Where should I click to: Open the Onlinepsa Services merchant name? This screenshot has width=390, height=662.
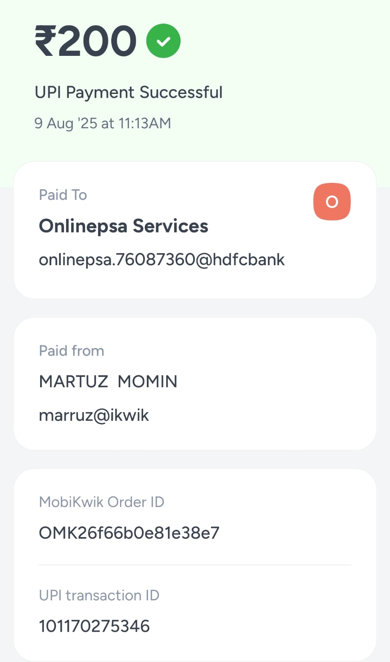click(124, 226)
